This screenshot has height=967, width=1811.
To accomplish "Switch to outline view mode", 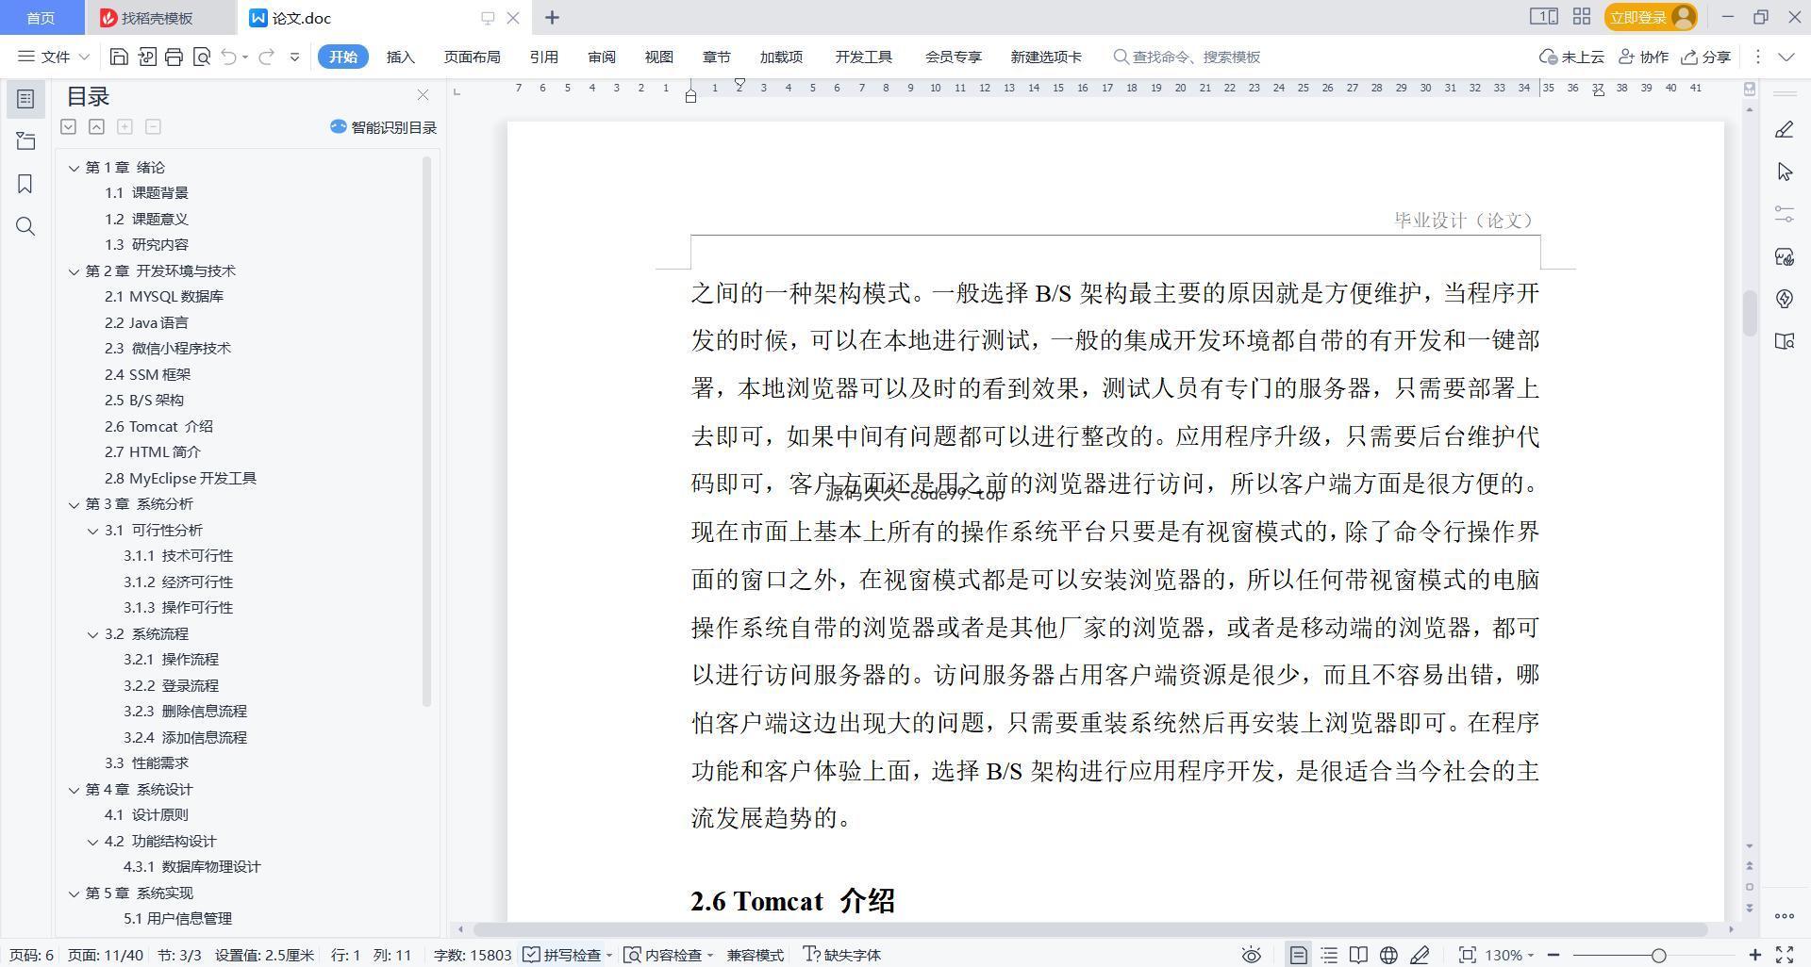I will pyautogui.click(x=1329, y=955).
